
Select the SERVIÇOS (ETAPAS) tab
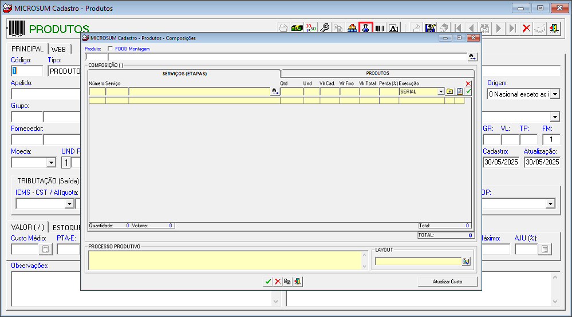click(x=184, y=74)
